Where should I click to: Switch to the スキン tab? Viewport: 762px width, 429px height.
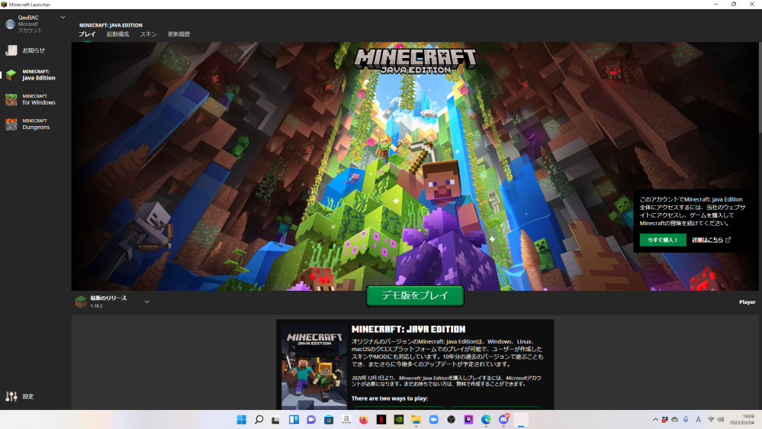pyautogui.click(x=148, y=34)
